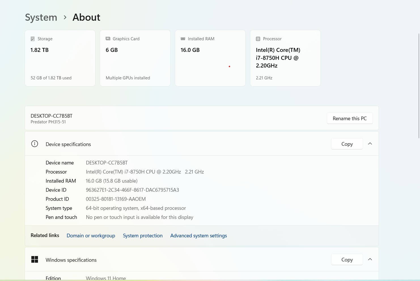Click the Device name label

click(x=60, y=163)
